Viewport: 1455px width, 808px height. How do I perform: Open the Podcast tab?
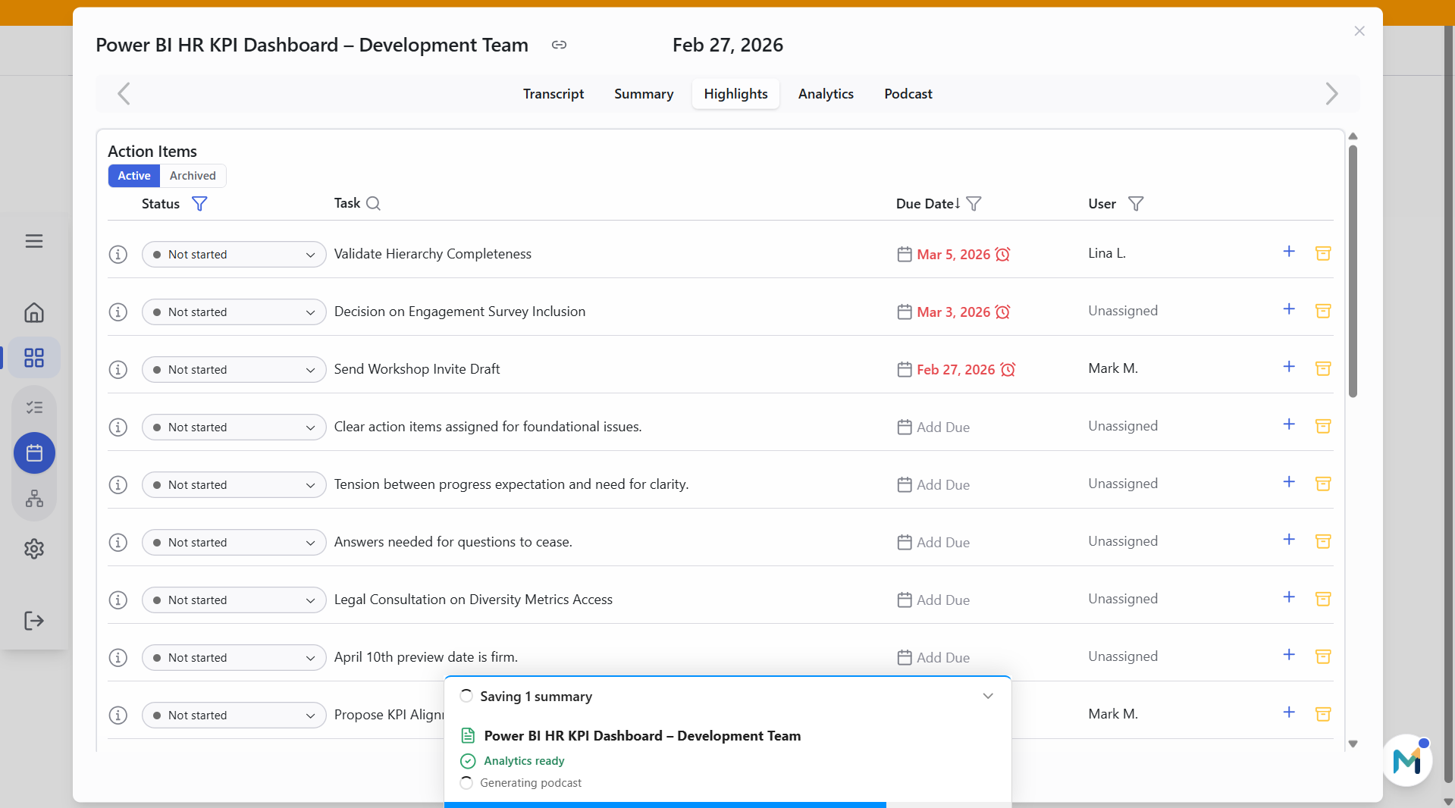point(908,94)
